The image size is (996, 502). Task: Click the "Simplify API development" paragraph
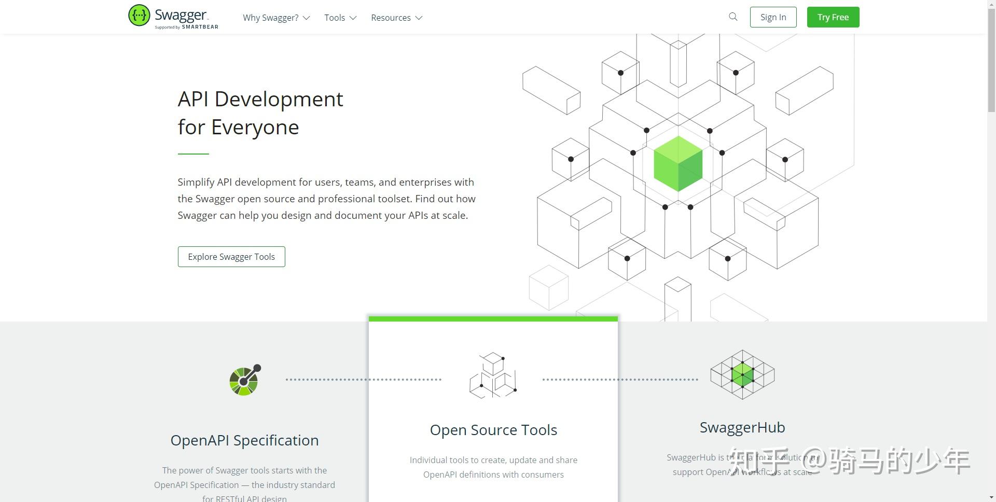pos(327,199)
